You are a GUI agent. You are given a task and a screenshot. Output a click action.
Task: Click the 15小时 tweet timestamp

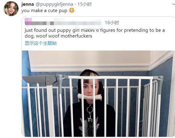85,4
